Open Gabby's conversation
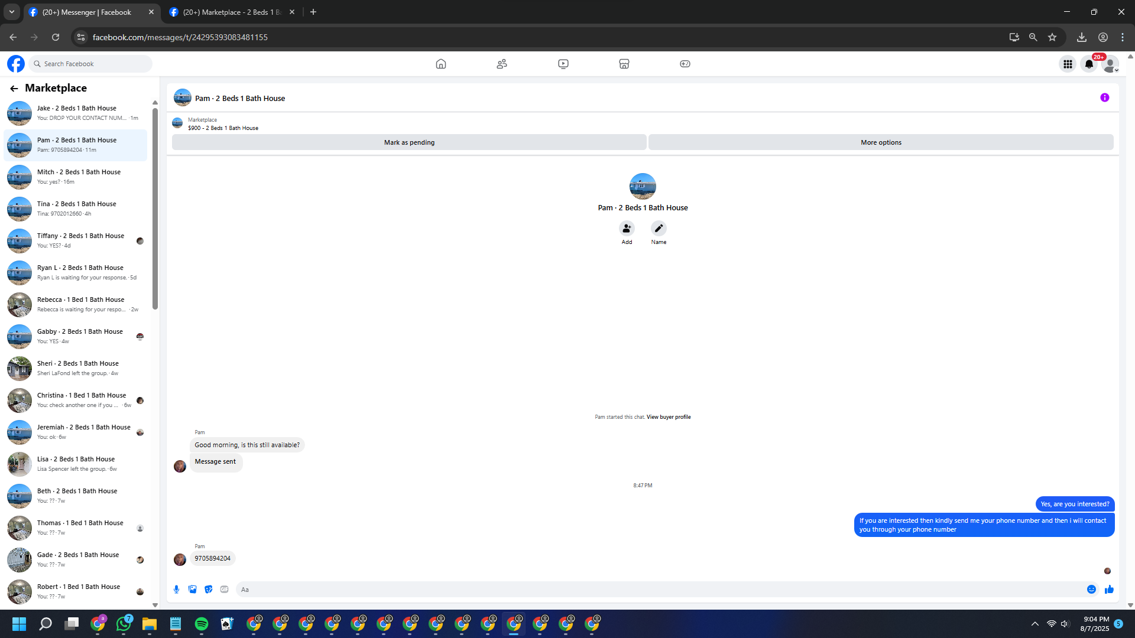Image resolution: width=1135 pixels, height=638 pixels. point(76,337)
